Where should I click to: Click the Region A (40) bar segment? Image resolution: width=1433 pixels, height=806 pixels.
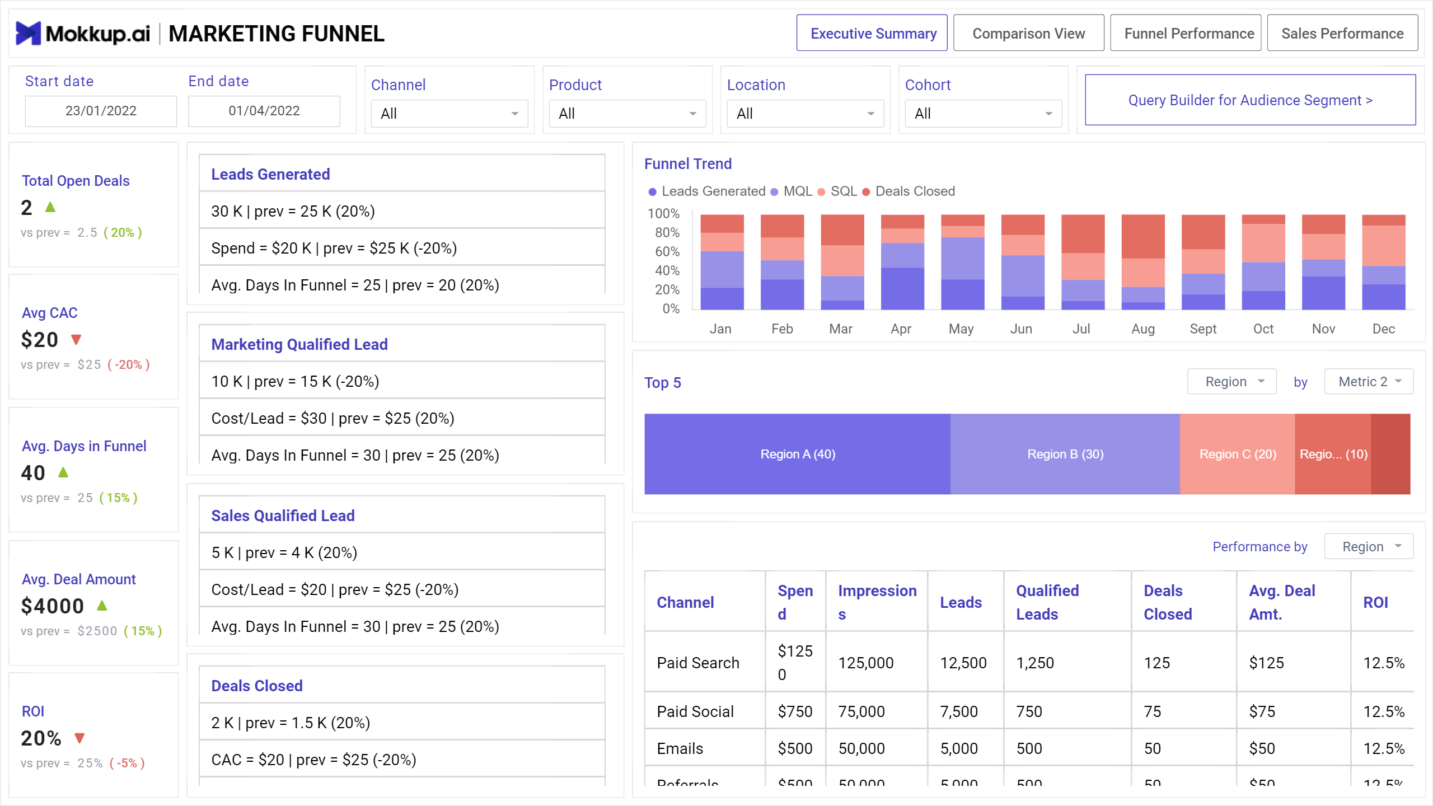click(x=797, y=454)
